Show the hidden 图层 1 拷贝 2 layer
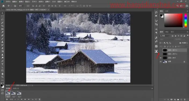Screen dimensions: 189x101 coord(161,54)
